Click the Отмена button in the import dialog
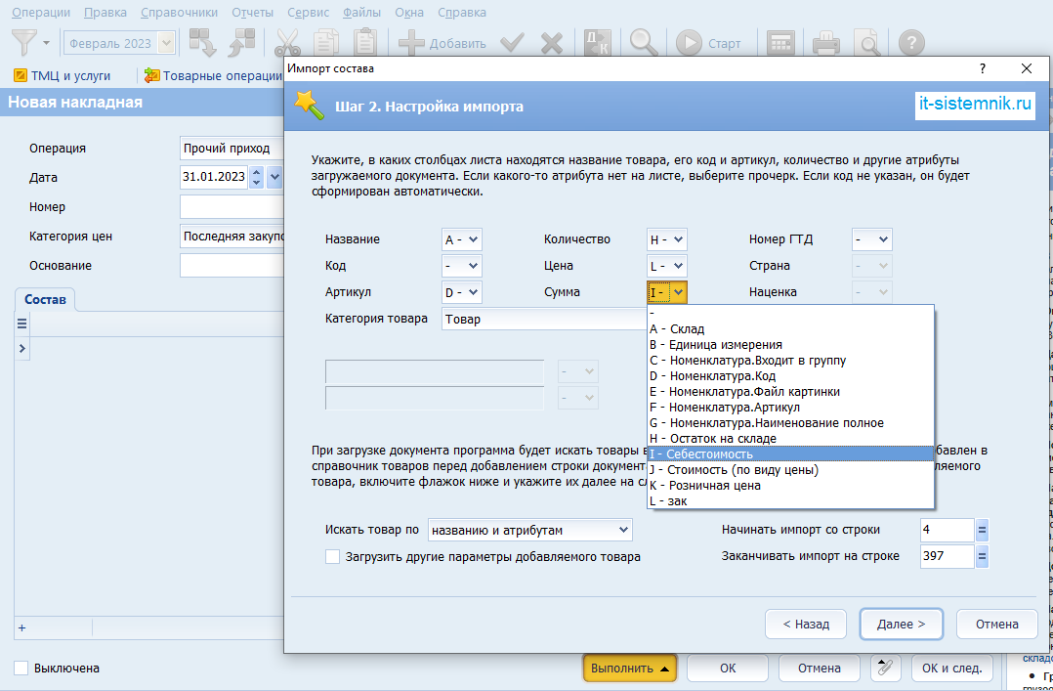Screen dimensions: 1053x691 (x=997, y=624)
